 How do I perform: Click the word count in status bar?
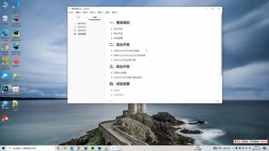point(217,102)
